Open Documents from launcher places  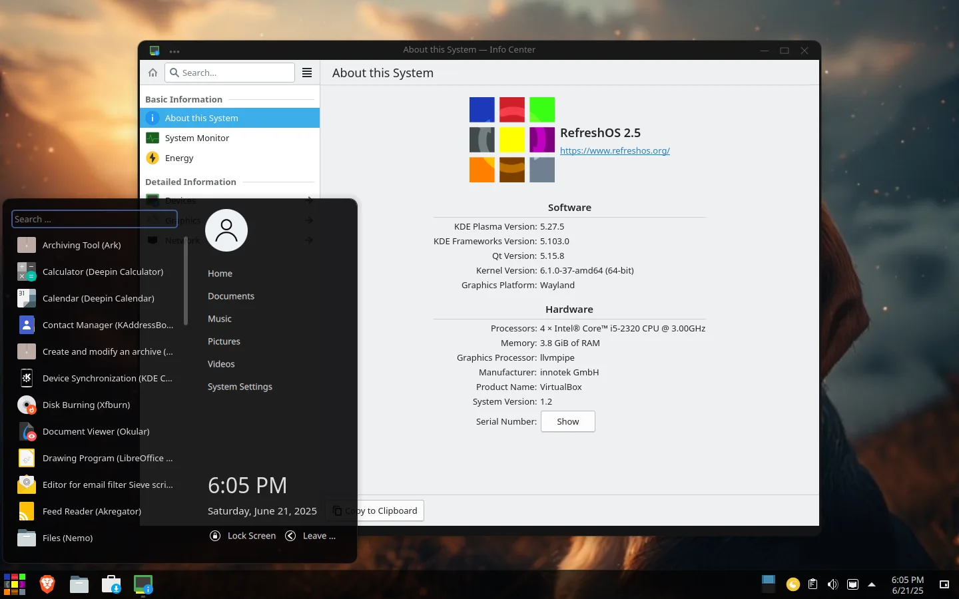click(231, 296)
